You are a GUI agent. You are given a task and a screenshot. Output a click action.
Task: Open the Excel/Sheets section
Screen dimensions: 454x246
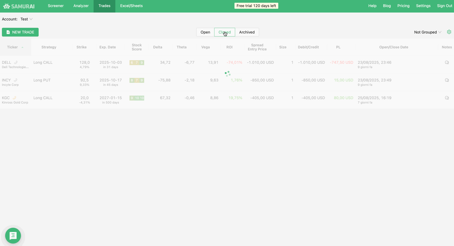[131, 6]
